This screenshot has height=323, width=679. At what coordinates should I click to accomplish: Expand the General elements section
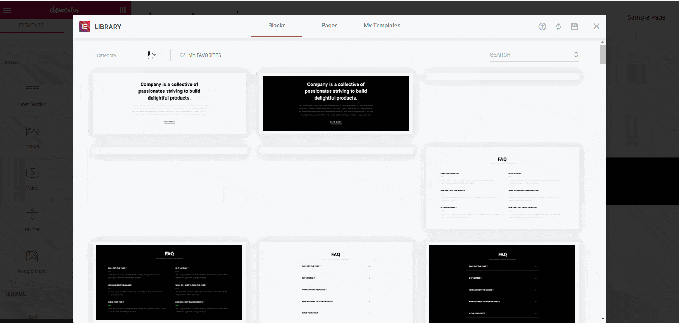15,293
